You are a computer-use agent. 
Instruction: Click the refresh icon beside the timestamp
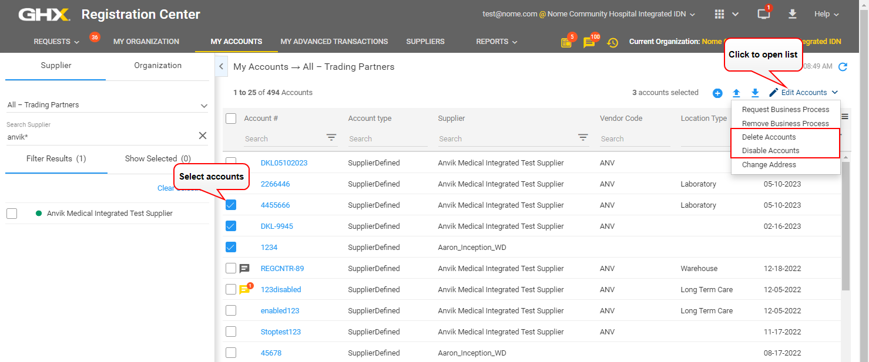click(843, 67)
